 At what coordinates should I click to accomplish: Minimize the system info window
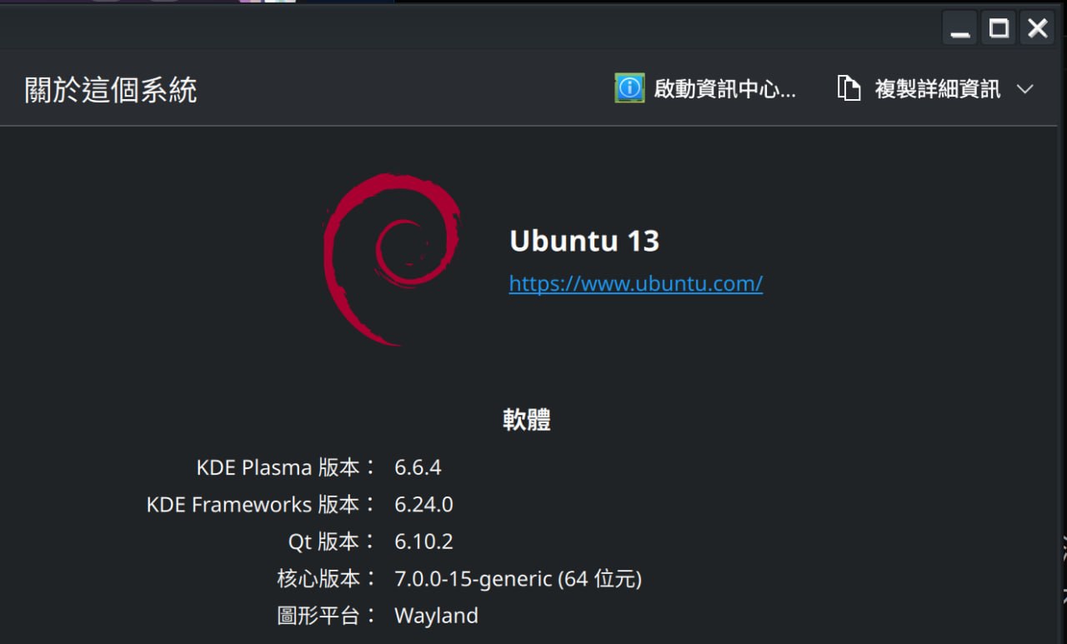pyautogui.click(x=959, y=29)
